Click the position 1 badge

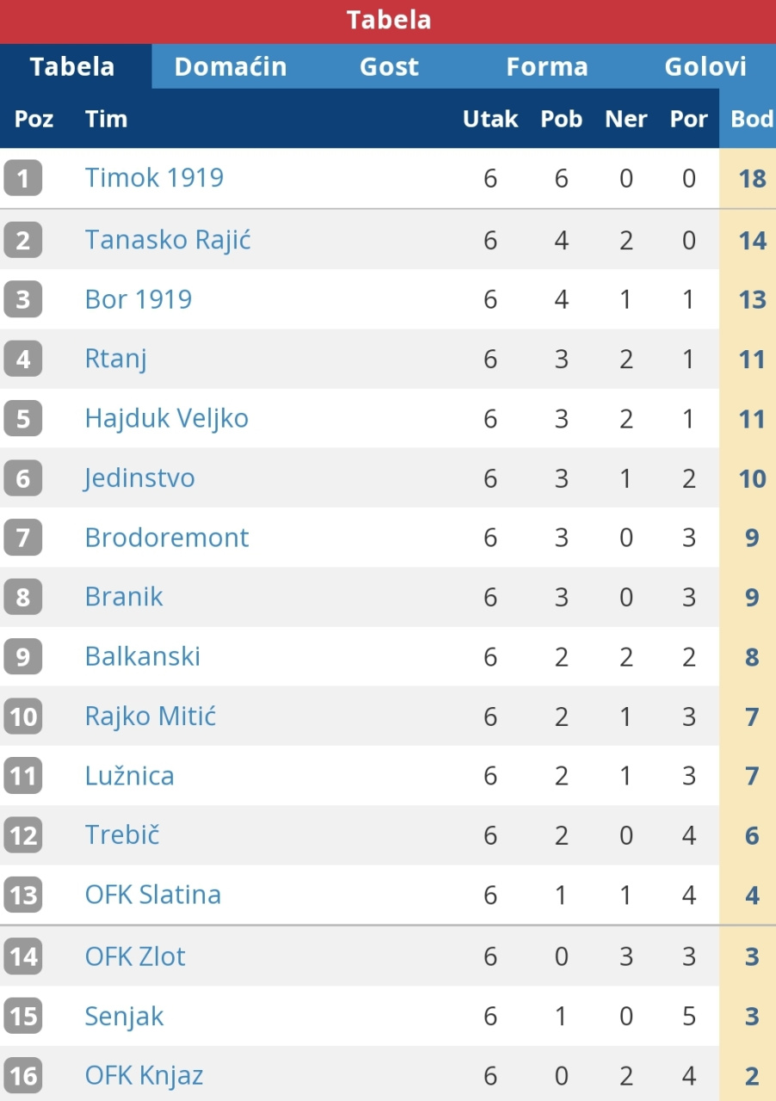point(23,179)
